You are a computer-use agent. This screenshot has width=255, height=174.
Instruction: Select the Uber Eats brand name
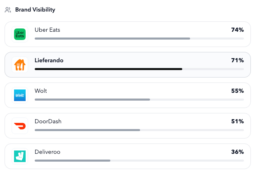tap(48, 30)
